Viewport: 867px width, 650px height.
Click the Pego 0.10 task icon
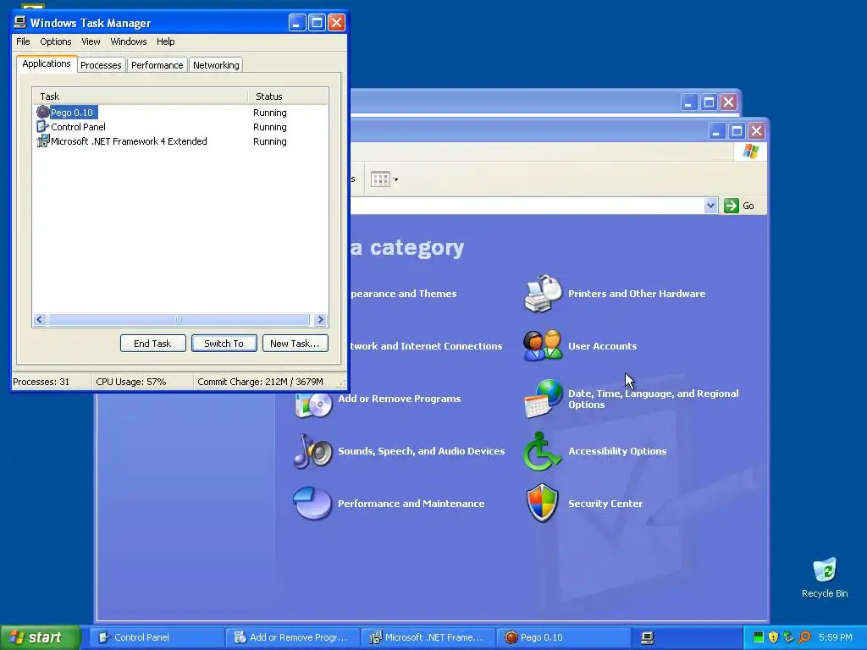pos(43,113)
